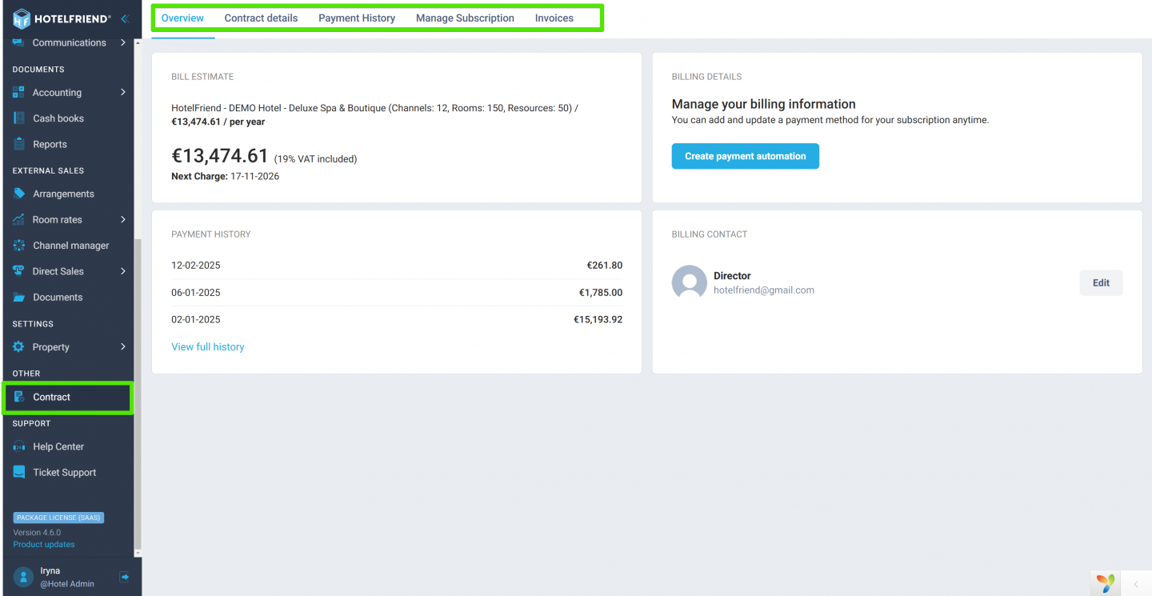Click the Communications sidebar icon
The image size is (1152, 596).
(18, 42)
